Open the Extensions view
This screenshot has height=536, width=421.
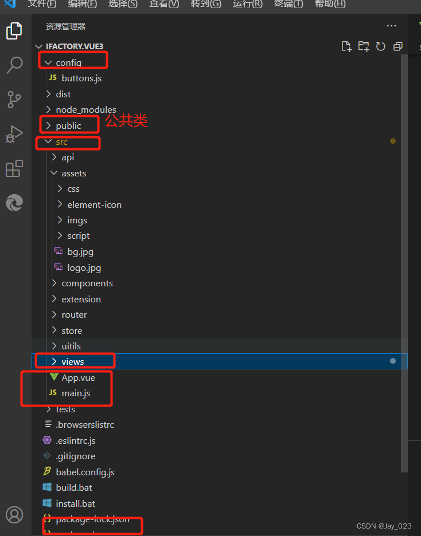14,168
